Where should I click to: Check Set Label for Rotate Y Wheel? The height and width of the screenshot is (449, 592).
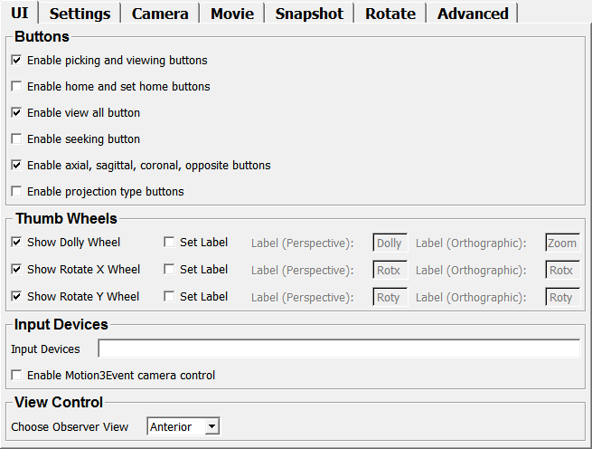(170, 297)
